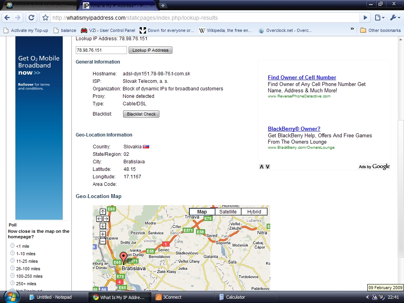Open the Wikipedia bookmark
This screenshot has width=404, height=303.
pos(225,30)
